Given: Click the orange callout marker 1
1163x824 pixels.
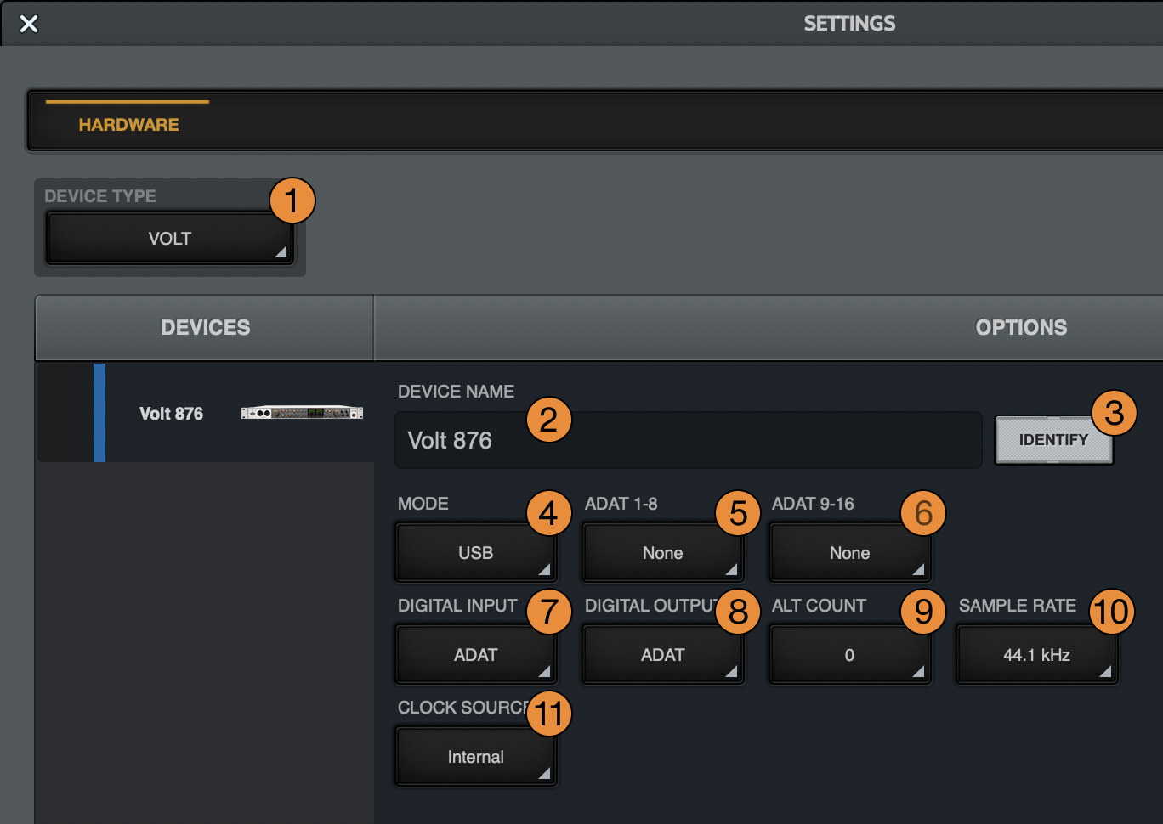Looking at the screenshot, I should pyautogui.click(x=292, y=201).
